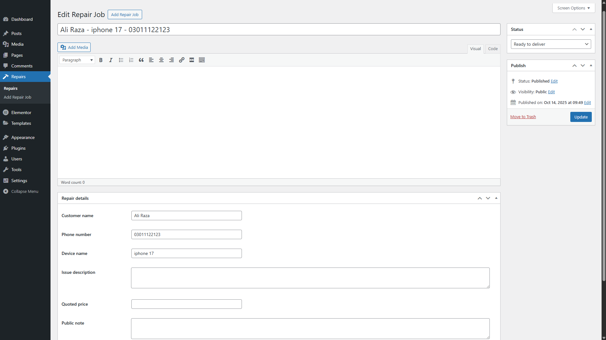This screenshot has height=340, width=606.
Task: Collapse the admin sidebar menu
Action: 25,191
